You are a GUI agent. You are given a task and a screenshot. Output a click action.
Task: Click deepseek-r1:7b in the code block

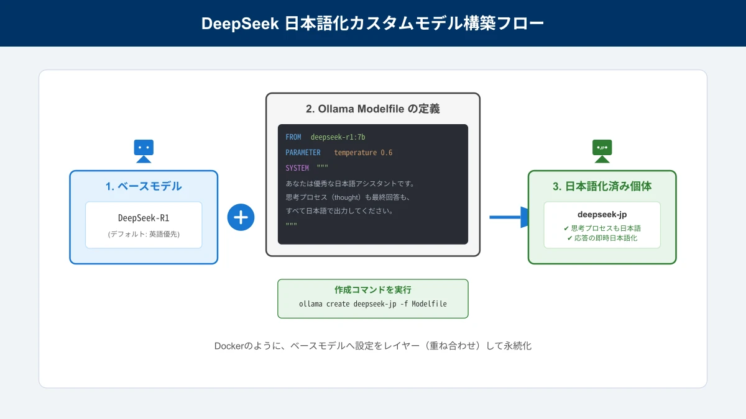(x=338, y=137)
